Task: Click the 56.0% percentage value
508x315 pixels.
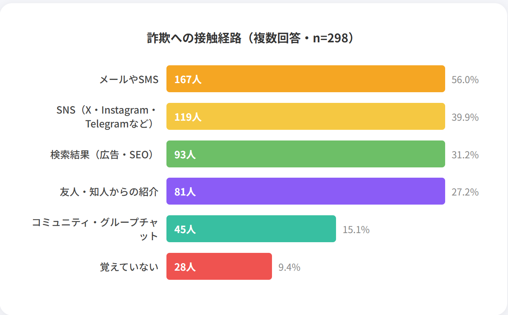Action: 465,80
